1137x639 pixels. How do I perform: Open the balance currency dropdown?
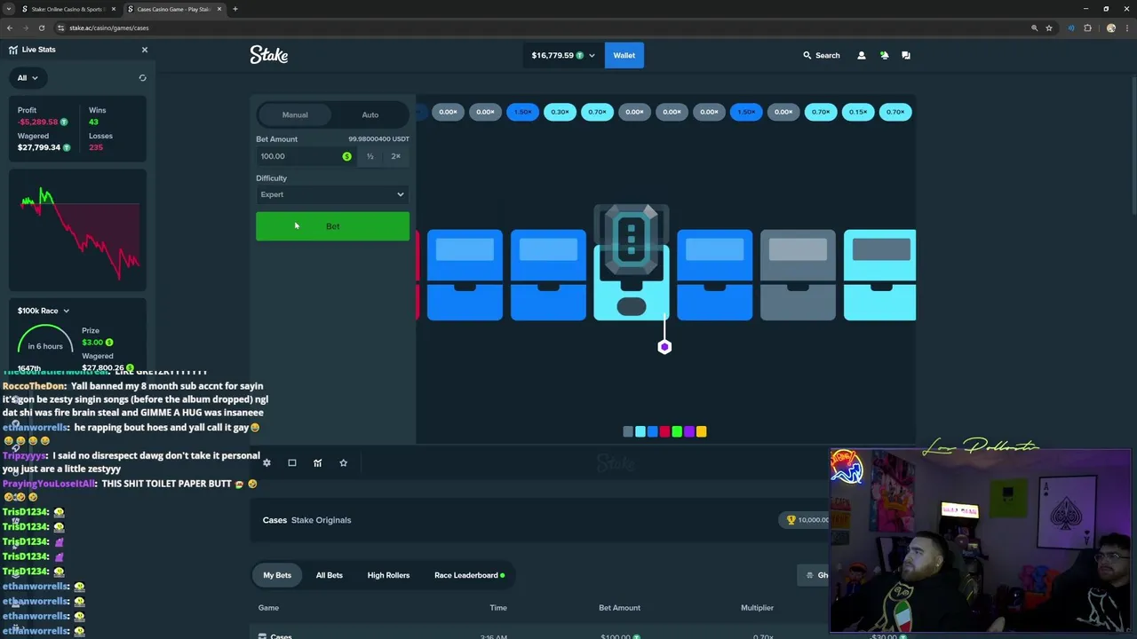click(563, 55)
